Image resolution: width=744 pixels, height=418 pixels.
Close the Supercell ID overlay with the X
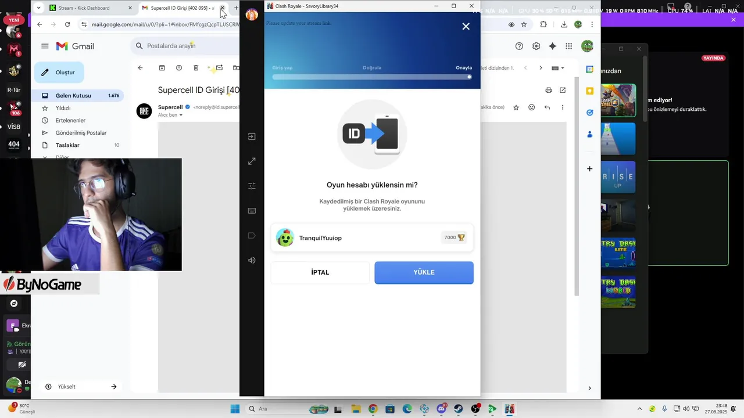coord(466,26)
